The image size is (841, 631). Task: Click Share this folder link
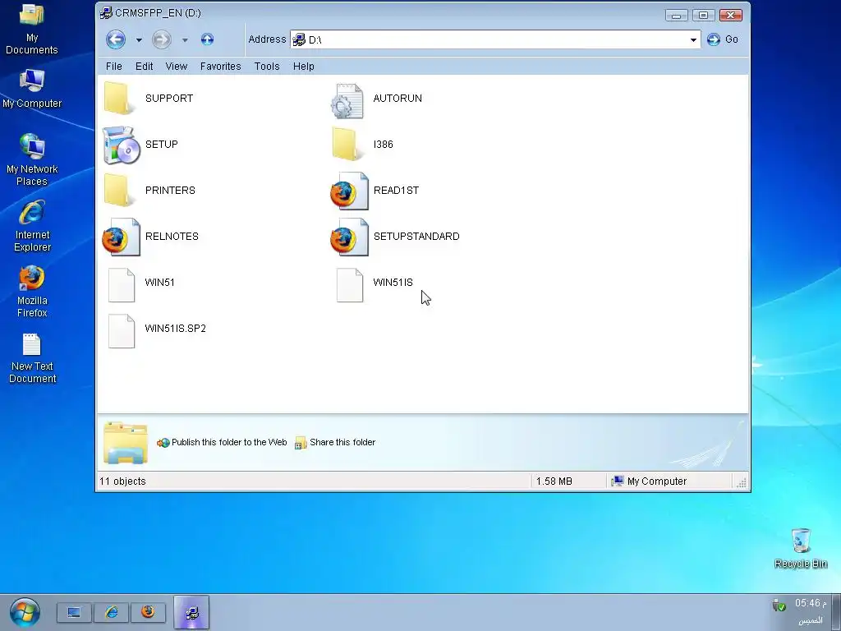pos(335,442)
